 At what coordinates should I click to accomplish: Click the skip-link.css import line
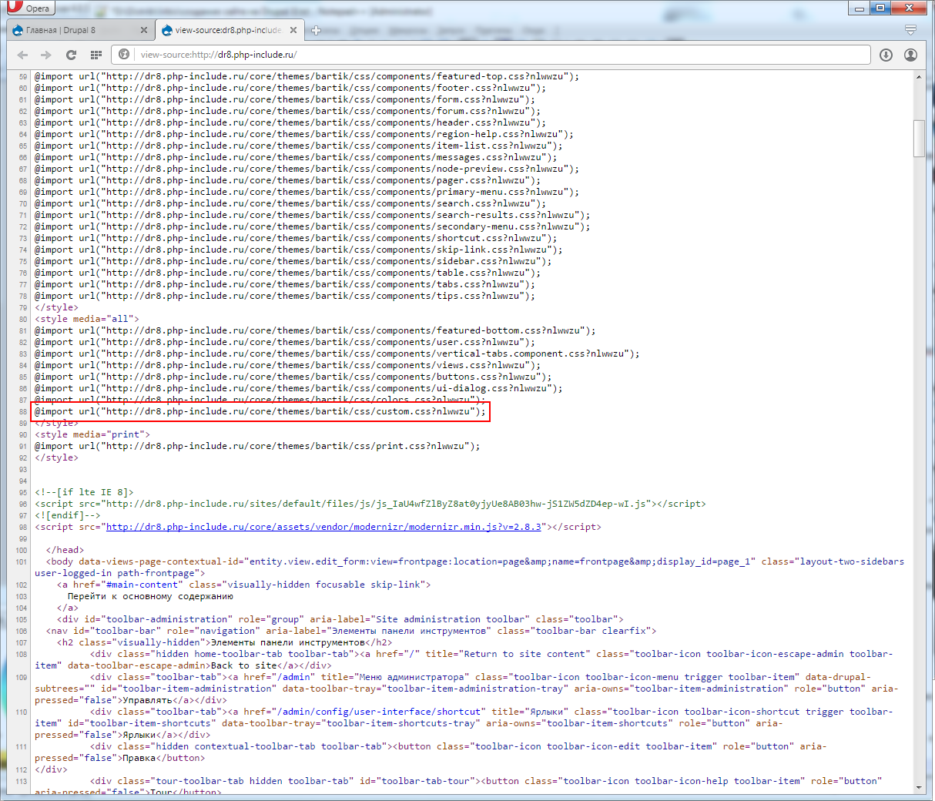[x=298, y=250]
